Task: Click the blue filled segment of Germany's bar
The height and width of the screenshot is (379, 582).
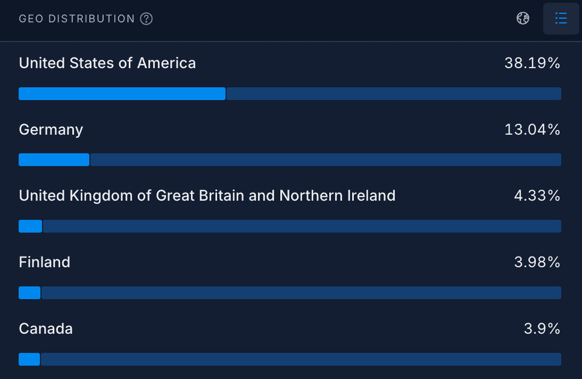Action: (x=54, y=160)
